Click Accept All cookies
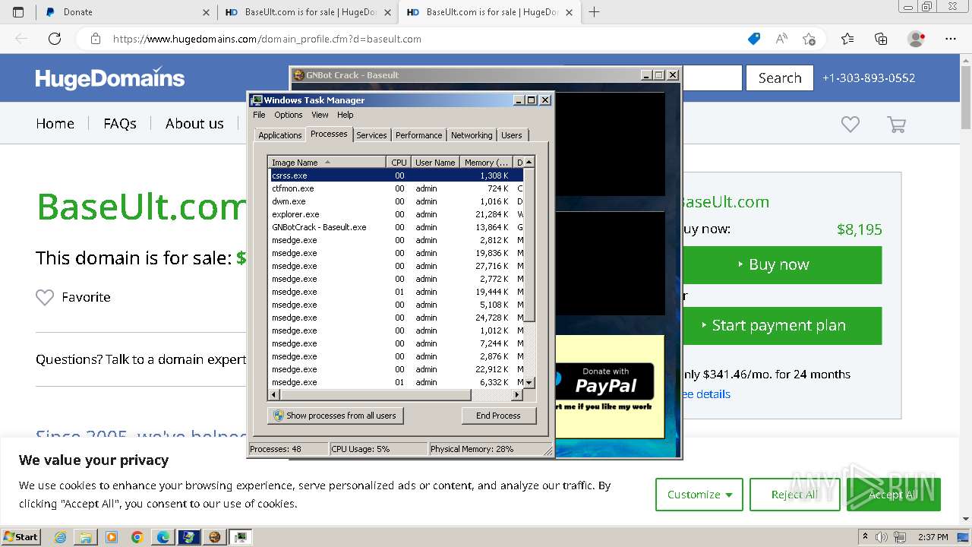Viewport: 972px width, 547px height. (x=892, y=495)
